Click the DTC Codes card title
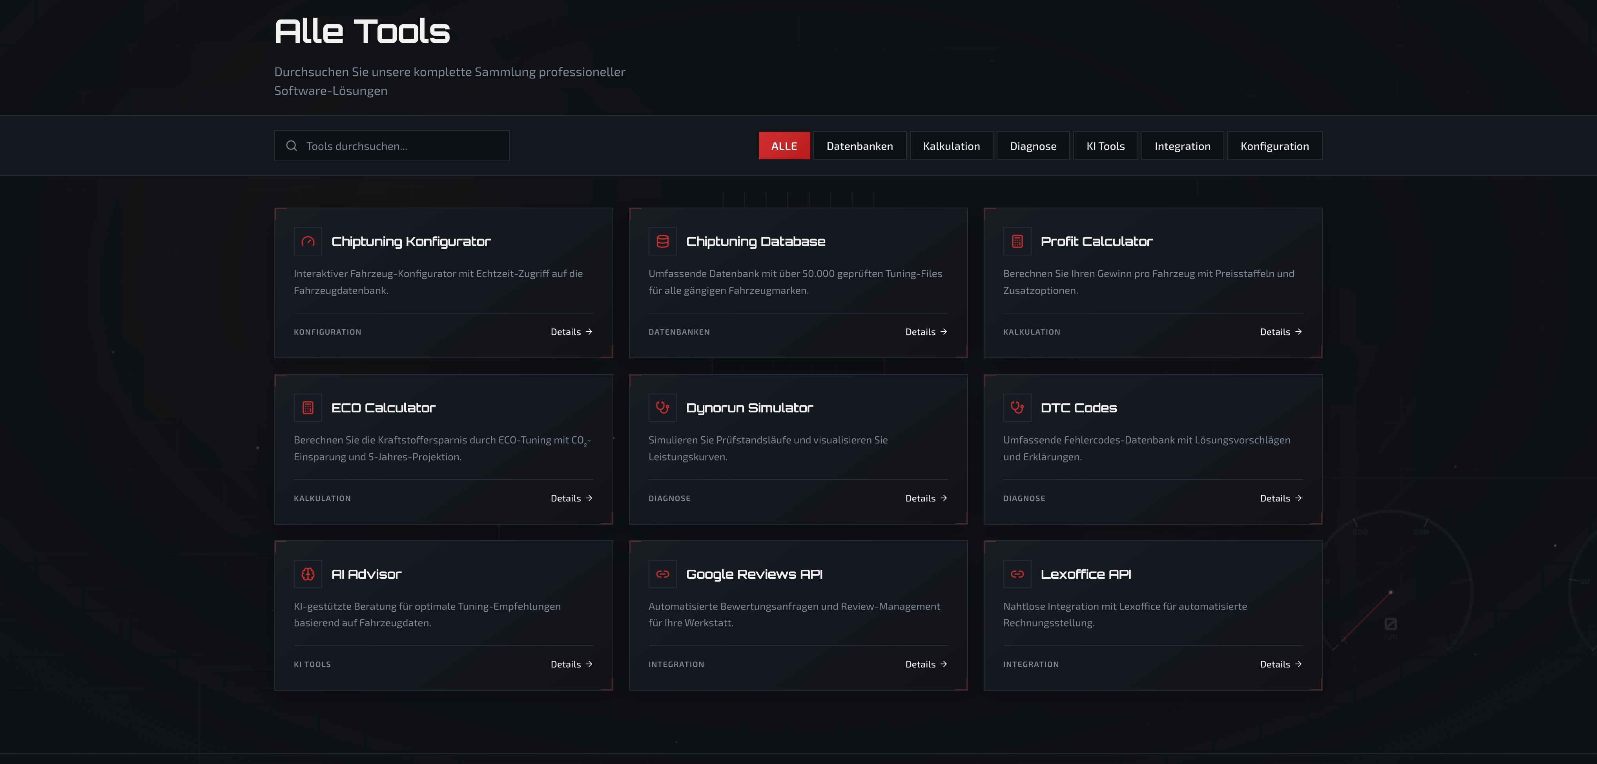The height and width of the screenshot is (764, 1597). coord(1079,407)
